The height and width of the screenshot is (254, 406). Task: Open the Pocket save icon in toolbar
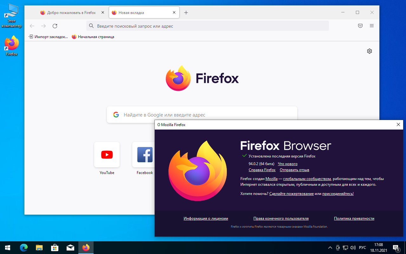point(360,26)
